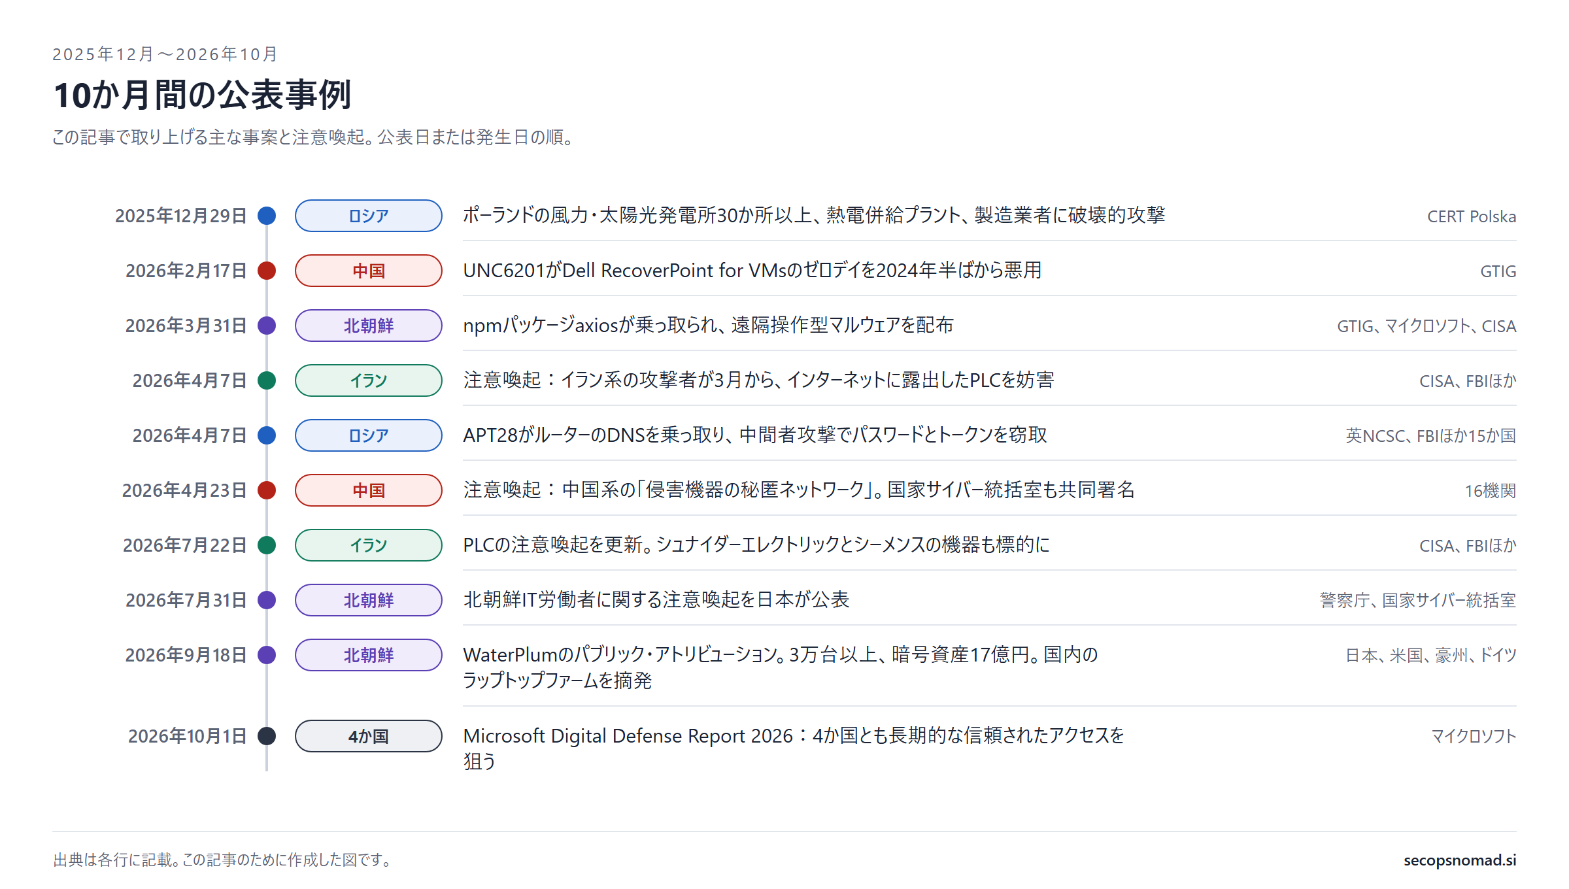The width and height of the screenshot is (1569, 889).
Task: Click the マイクロソフト source on the 2026年10月1日 row
Action: click(x=1474, y=737)
